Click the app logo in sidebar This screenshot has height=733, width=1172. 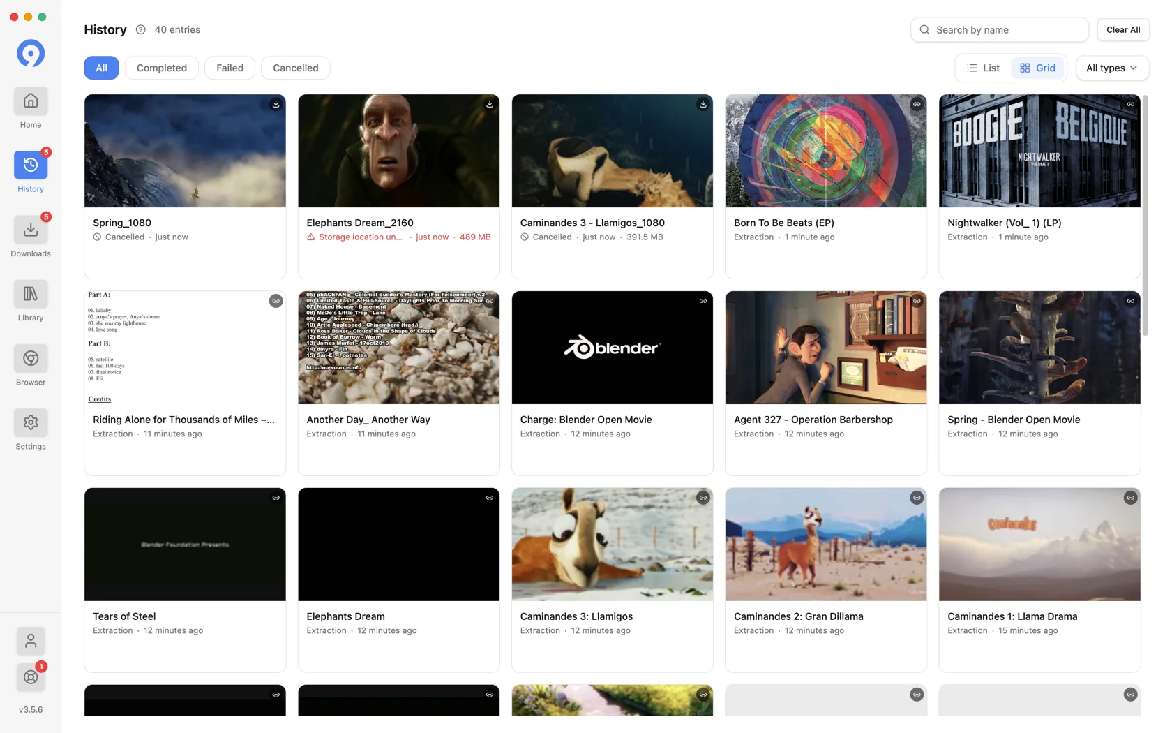pos(31,53)
